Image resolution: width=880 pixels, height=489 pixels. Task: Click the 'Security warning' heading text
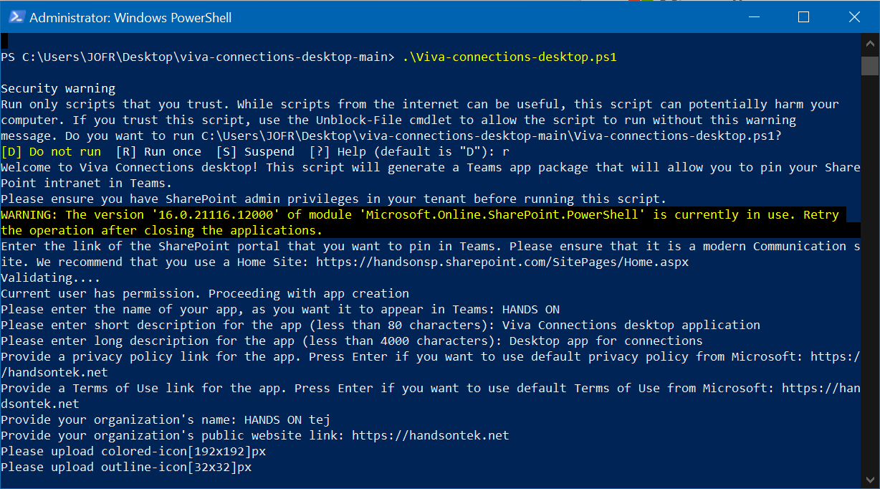point(58,88)
